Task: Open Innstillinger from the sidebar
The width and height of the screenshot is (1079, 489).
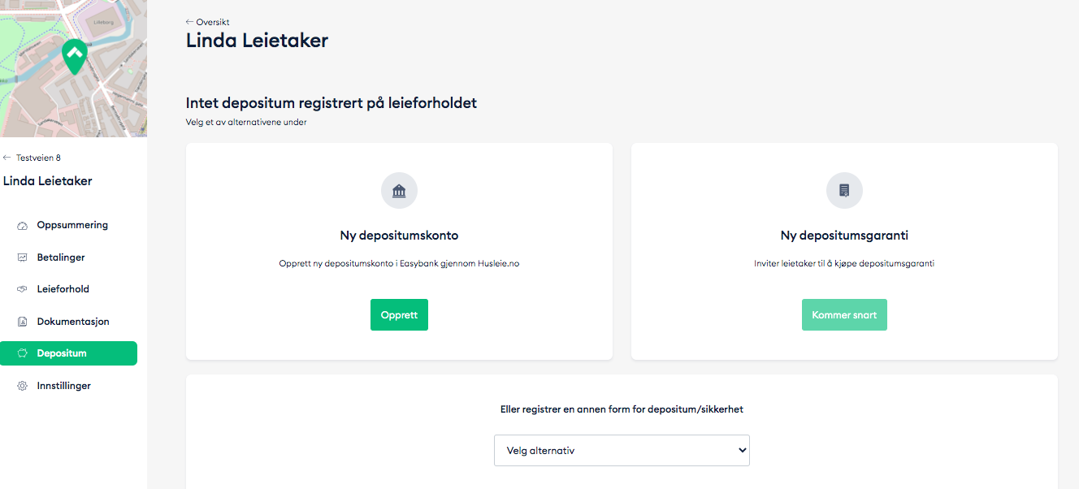Action: (x=63, y=386)
